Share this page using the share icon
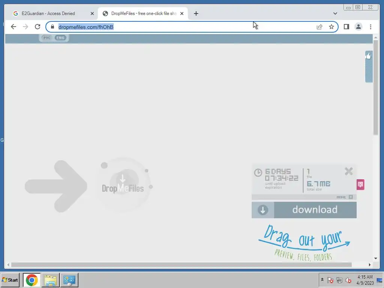The width and height of the screenshot is (384, 288). click(319, 27)
